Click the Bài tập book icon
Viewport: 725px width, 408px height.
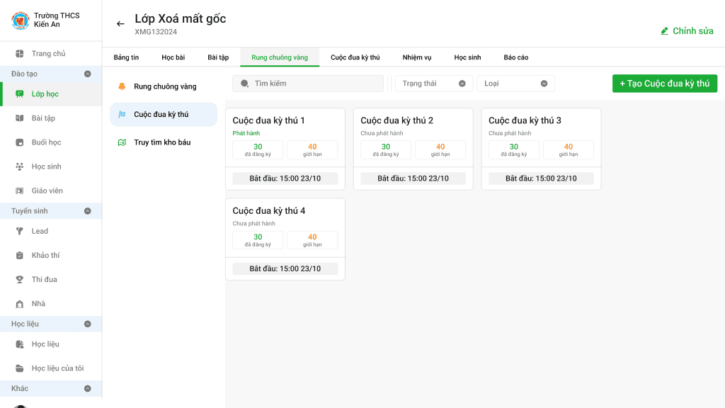coord(19,118)
